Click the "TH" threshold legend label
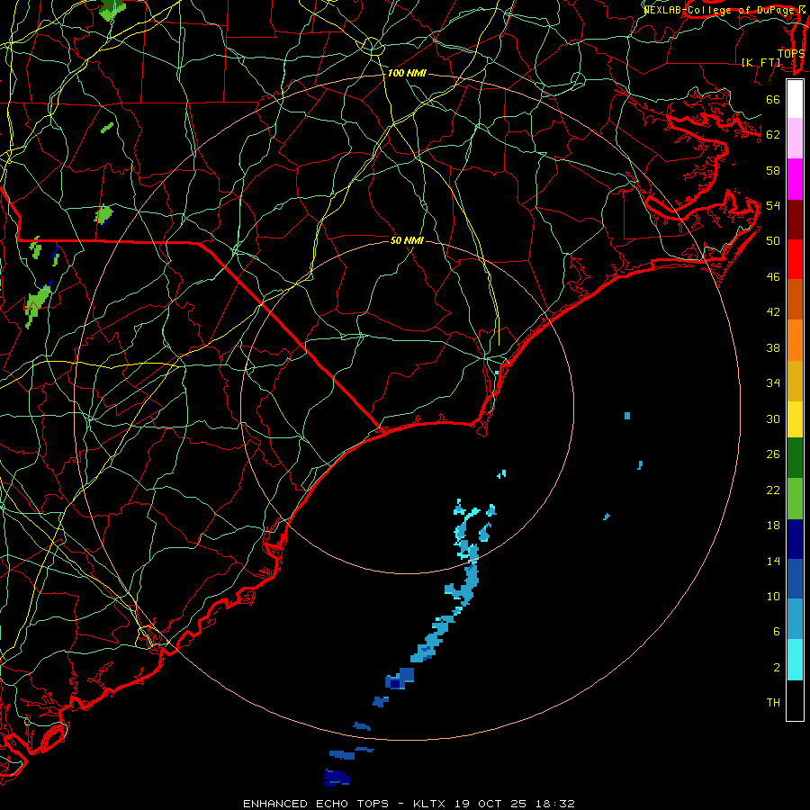 click(x=773, y=703)
